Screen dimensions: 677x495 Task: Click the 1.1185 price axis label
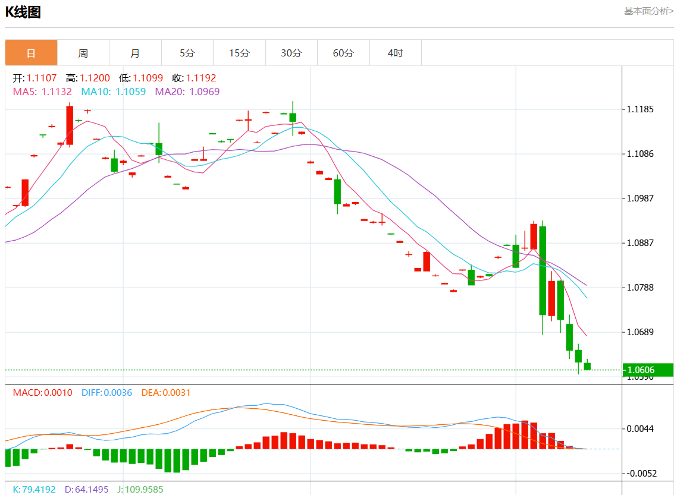[x=640, y=109]
